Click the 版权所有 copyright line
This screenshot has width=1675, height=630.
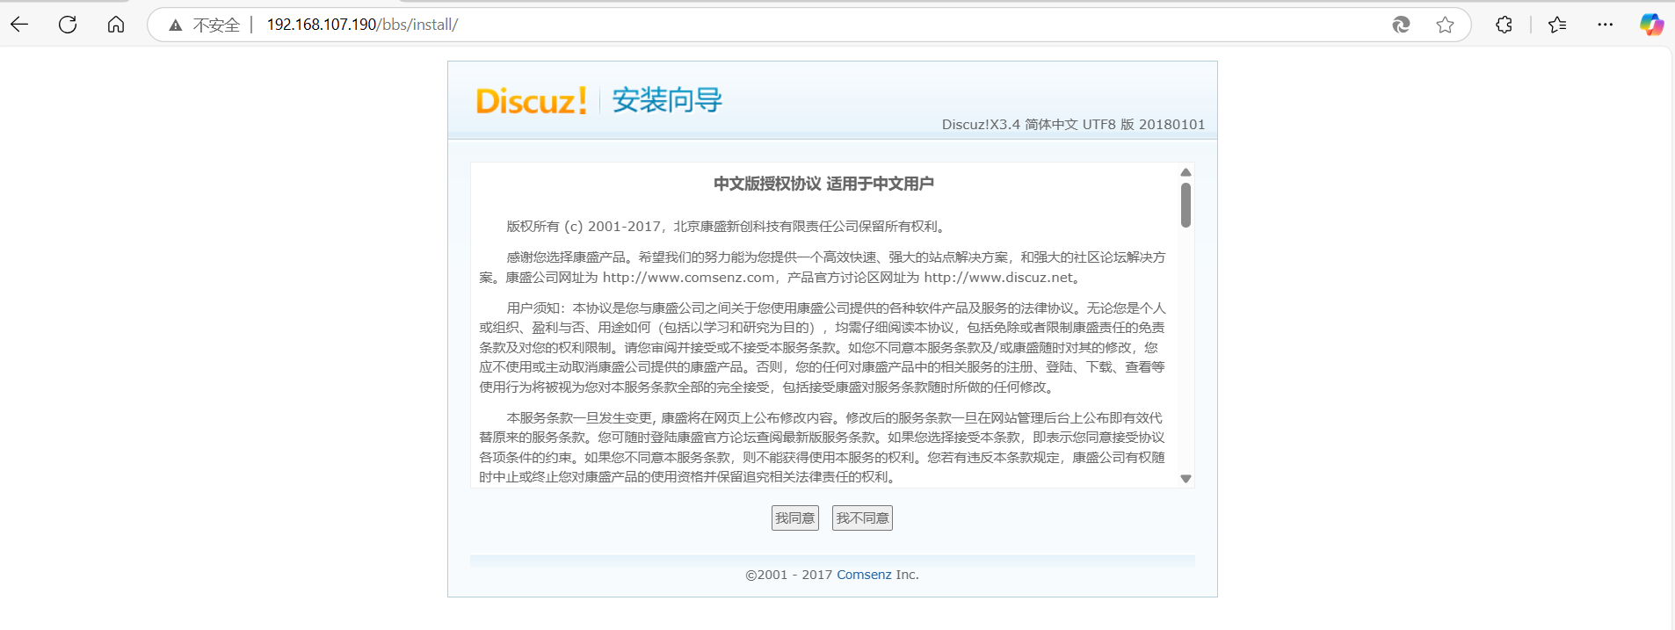[728, 227]
